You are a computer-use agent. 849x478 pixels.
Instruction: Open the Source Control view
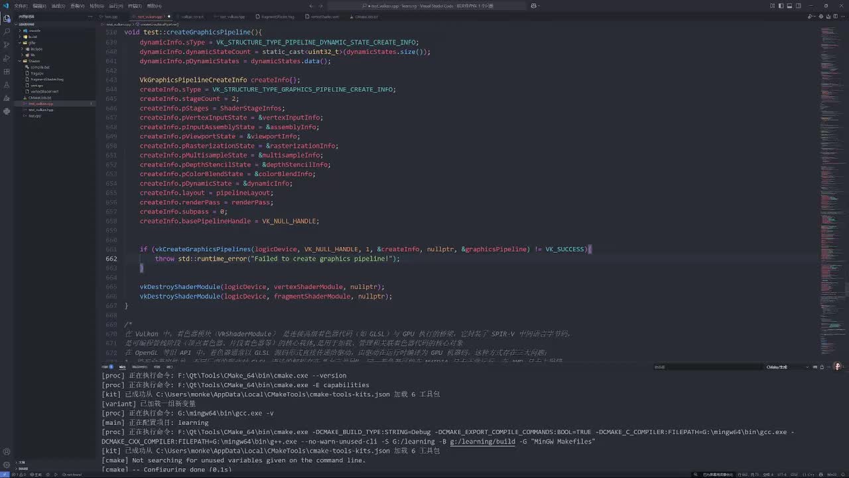click(x=7, y=44)
